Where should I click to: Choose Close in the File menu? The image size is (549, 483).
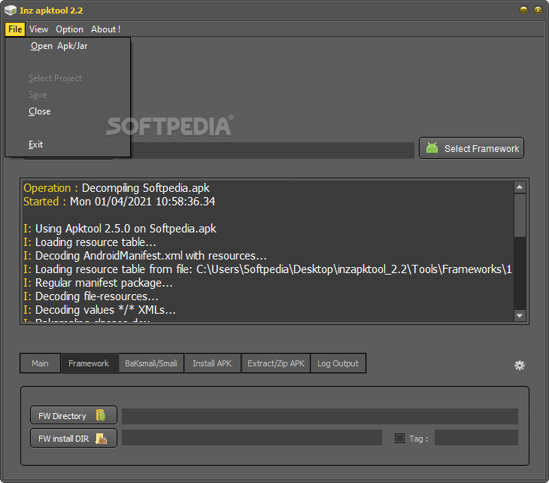68,111
